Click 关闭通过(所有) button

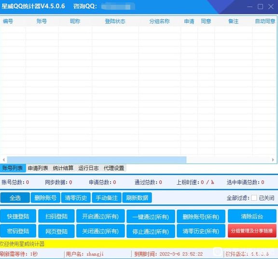pos(100,231)
